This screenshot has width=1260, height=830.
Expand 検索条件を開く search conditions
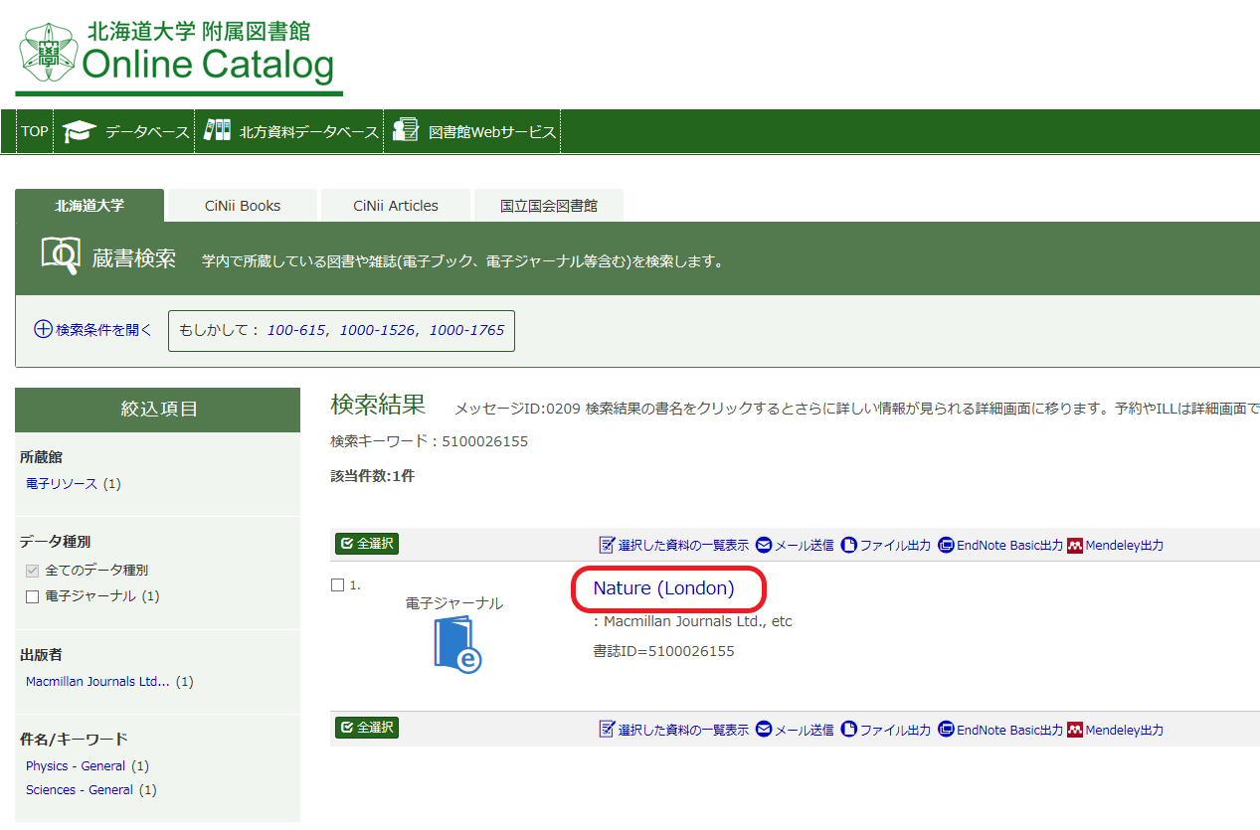(93, 330)
